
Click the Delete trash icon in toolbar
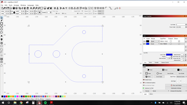point(28,8)
